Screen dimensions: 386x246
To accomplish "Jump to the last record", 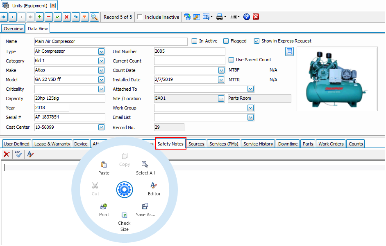I will click(x=30, y=17).
